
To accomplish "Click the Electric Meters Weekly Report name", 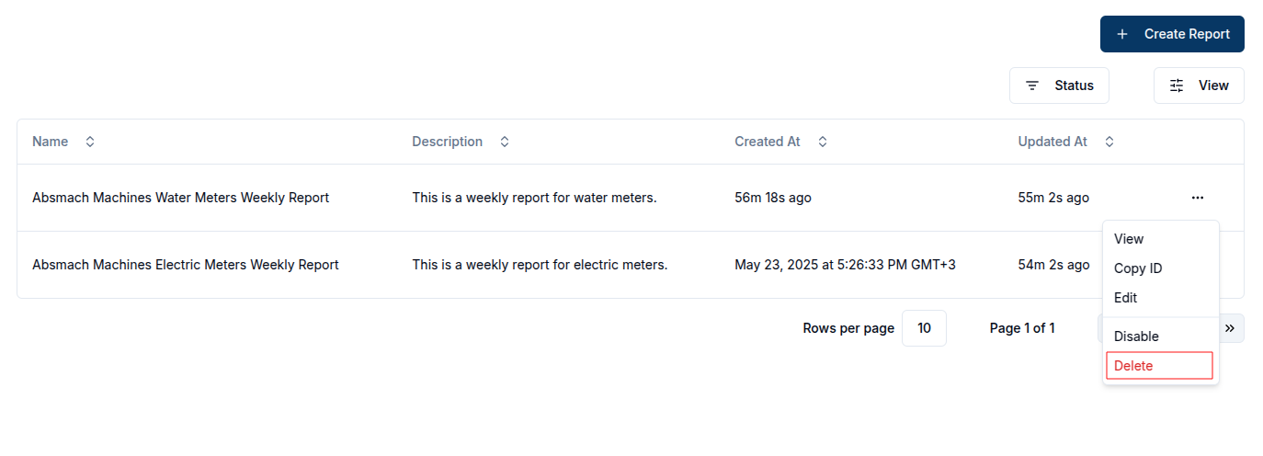I will (x=185, y=265).
